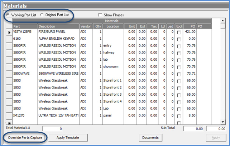Tick the checkbox in the Storefront 1 row
The width and height of the screenshot is (230, 146).
click(x=179, y=81)
